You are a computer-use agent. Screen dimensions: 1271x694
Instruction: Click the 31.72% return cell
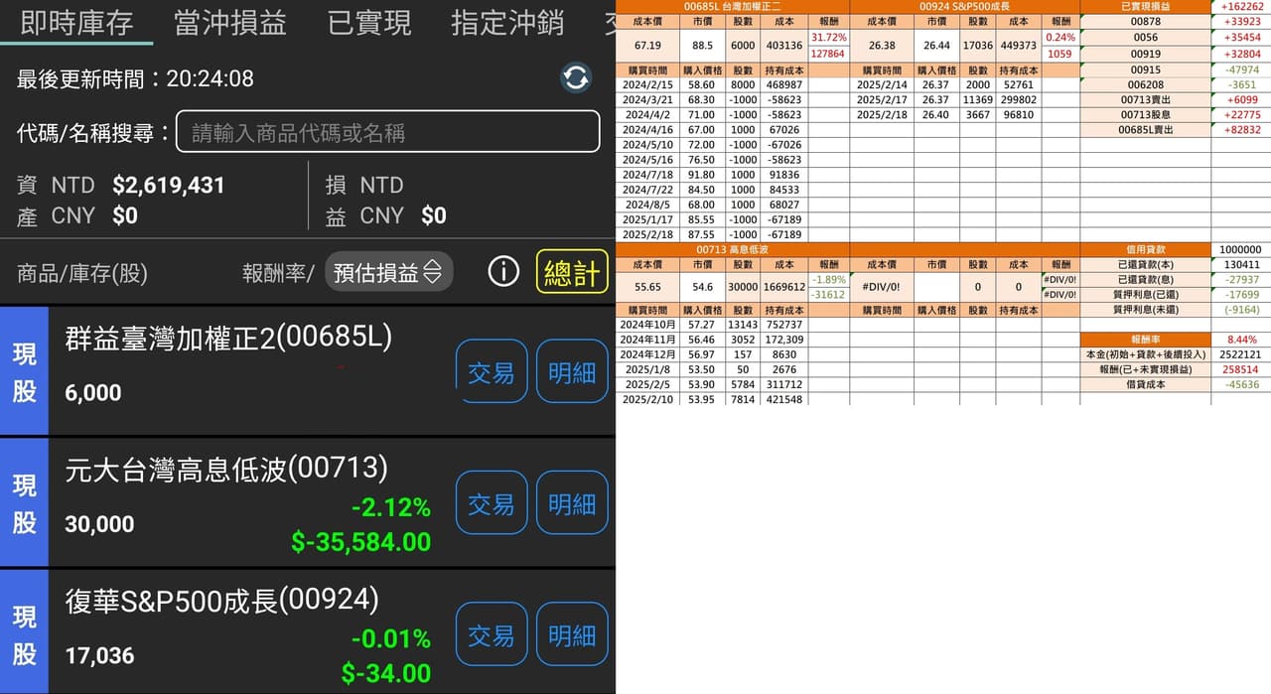point(828,37)
